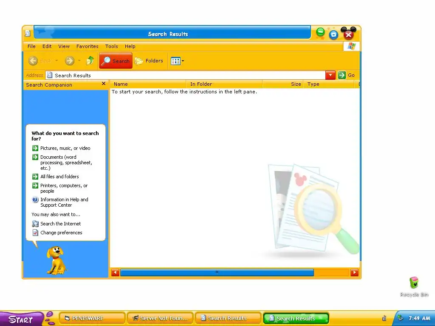Image resolution: width=435 pixels, height=326 pixels.
Task: Click the green arrow beside Pictures, music, or video
Action: (x=35, y=148)
